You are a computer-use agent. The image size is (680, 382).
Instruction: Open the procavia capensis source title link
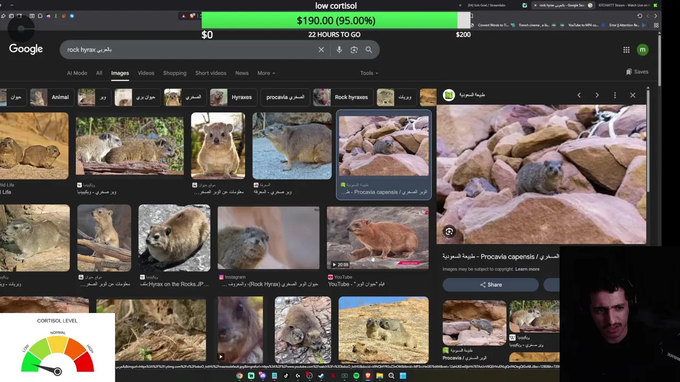(501, 256)
